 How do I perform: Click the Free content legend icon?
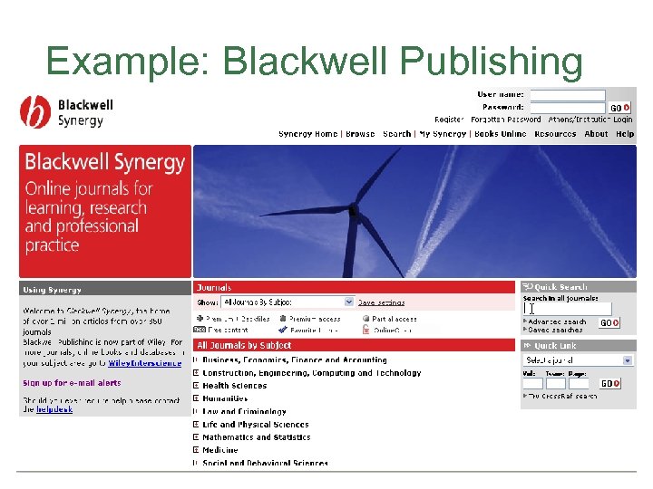pyautogui.click(x=200, y=330)
